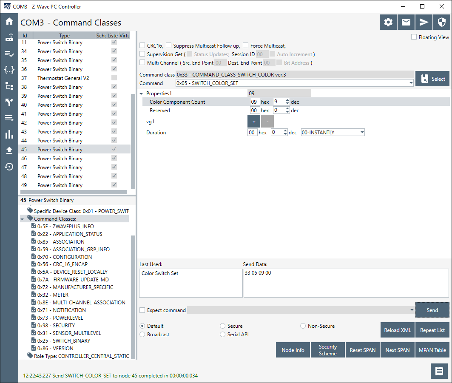Click the Send button
The width and height of the screenshot is (452, 383).
432,310
